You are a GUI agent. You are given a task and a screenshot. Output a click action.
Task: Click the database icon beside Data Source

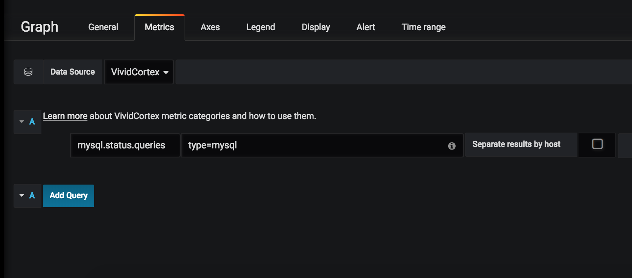[x=28, y=72]
